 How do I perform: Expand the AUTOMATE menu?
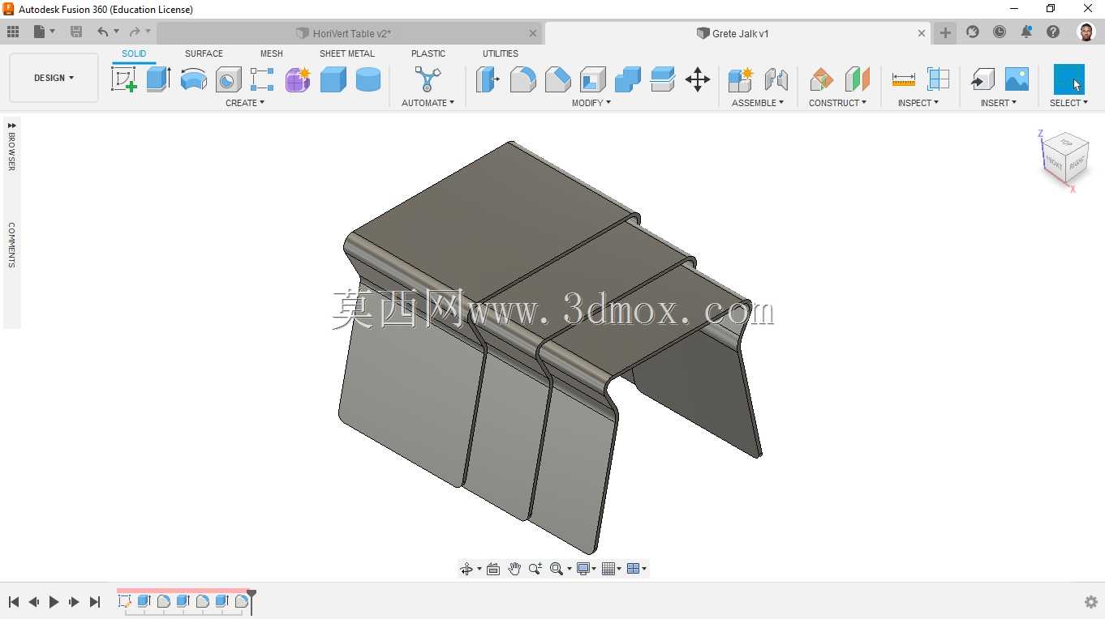[x=428, y=103]
